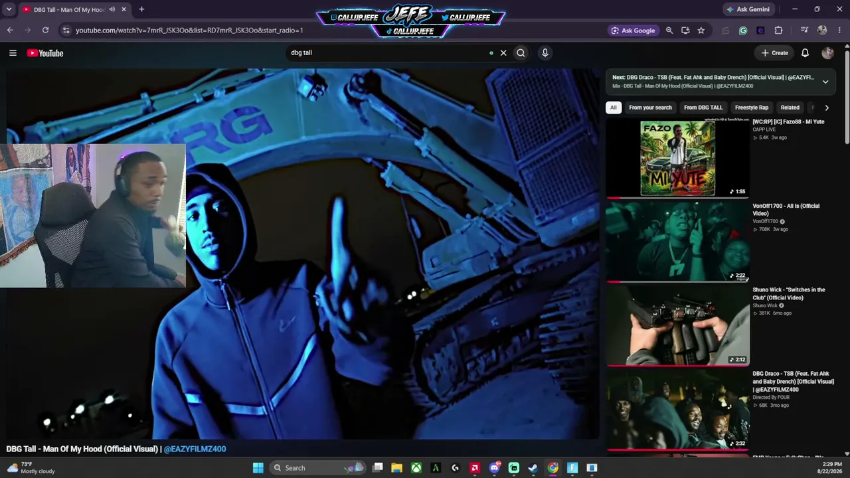Click the DBG Tall video player

point(302,254)
